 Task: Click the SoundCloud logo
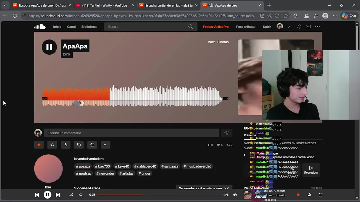pyautogui.click(x=40, y=27)
